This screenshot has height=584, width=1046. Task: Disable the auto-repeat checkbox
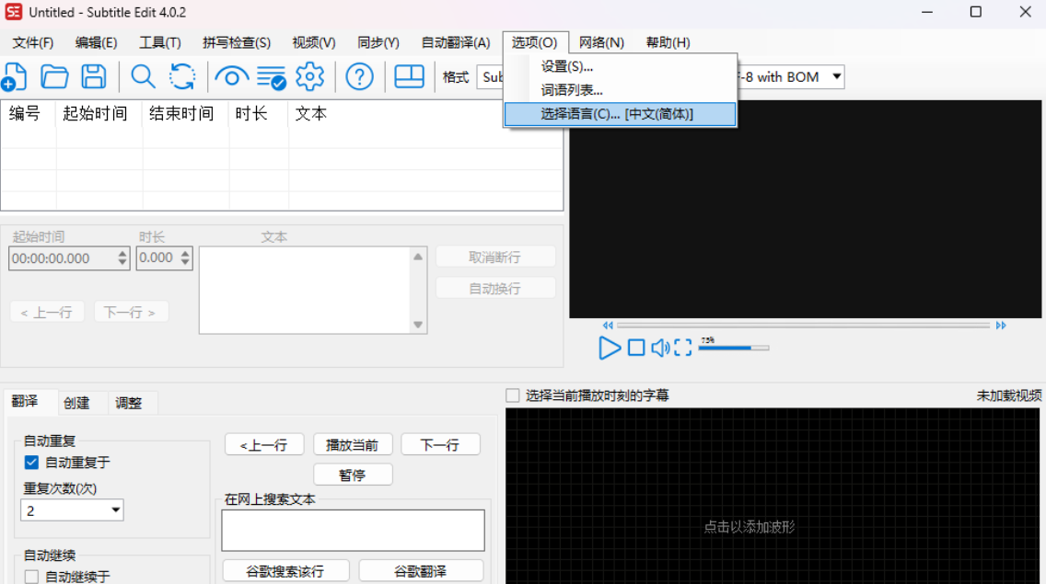pyautogui.click(x=31, y=463)
